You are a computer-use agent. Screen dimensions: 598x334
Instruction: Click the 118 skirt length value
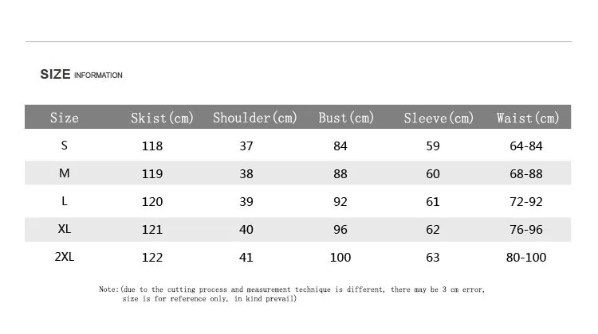(152, 146)
